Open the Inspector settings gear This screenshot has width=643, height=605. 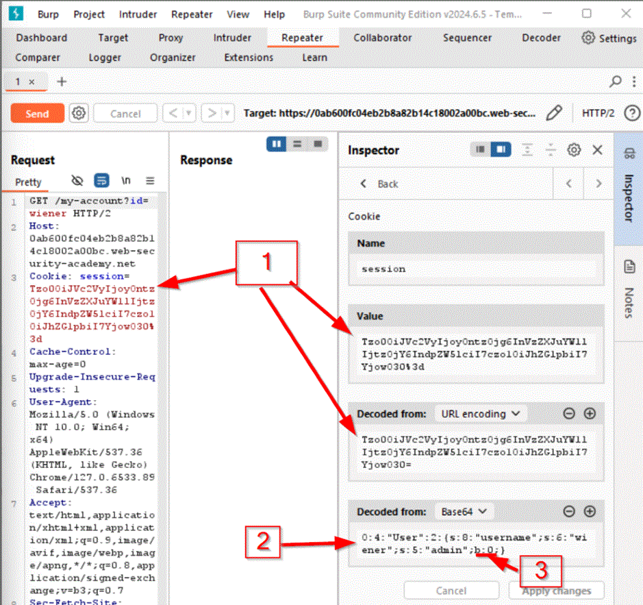(574, 149)
